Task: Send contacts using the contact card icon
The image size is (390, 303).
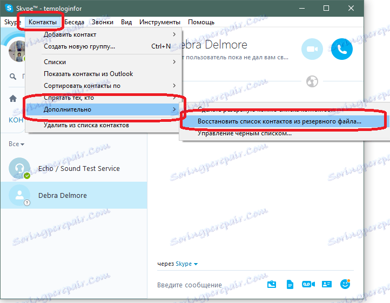Action: (x=327, y=284)
